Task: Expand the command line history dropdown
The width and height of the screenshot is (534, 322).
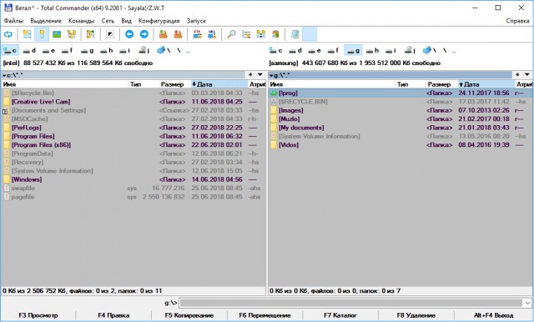Action: [x=527, y=303]
